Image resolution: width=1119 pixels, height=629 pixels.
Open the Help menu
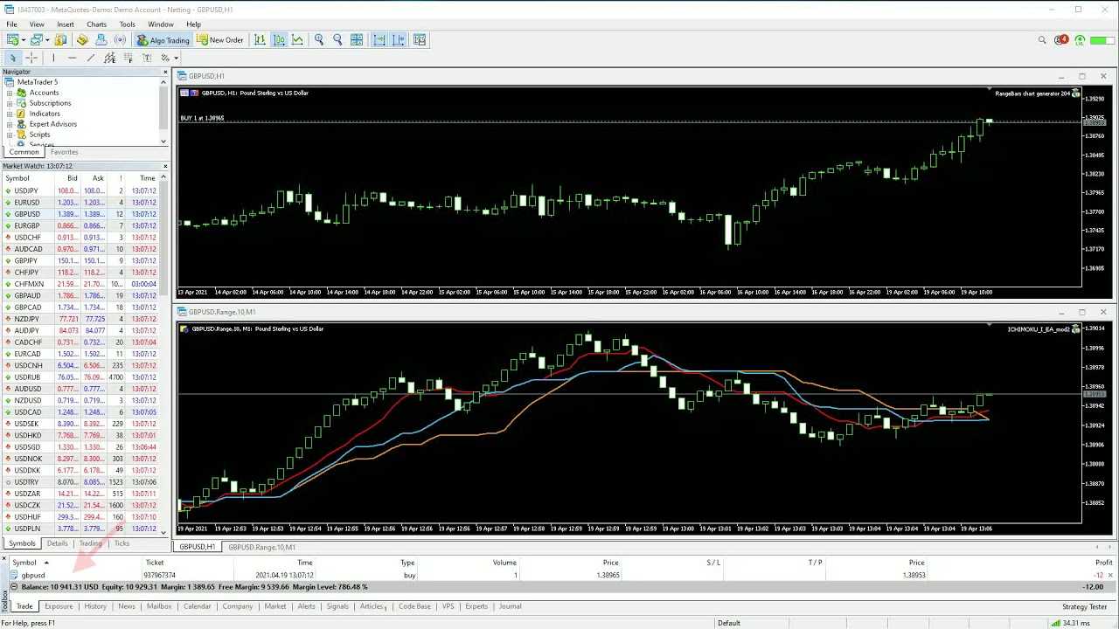(x=193, y=24)
